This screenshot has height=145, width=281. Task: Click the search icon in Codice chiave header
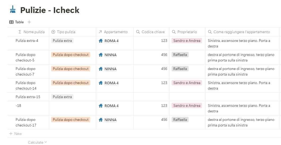click(138, 32)
